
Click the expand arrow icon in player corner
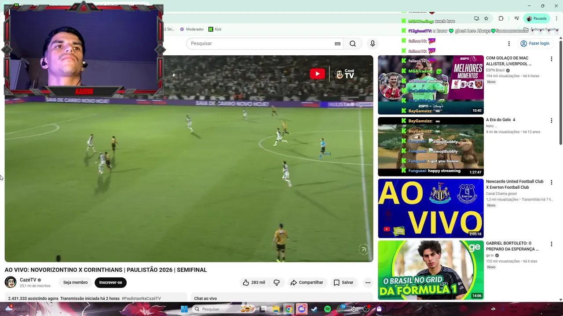pos(363,249)
